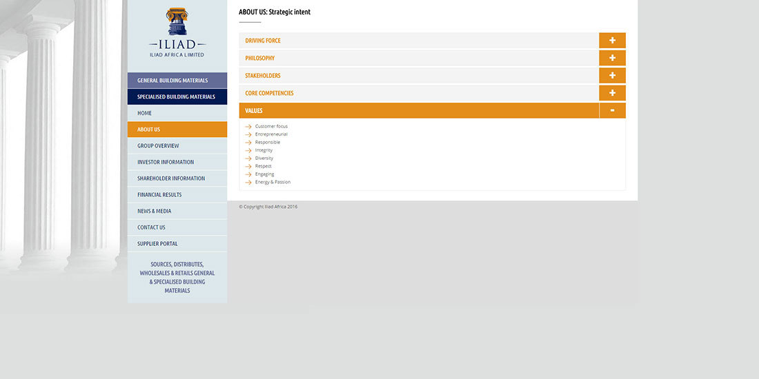759x379 pixels.
Task: Expand Driving Force with plus icon
Action: 612,41
